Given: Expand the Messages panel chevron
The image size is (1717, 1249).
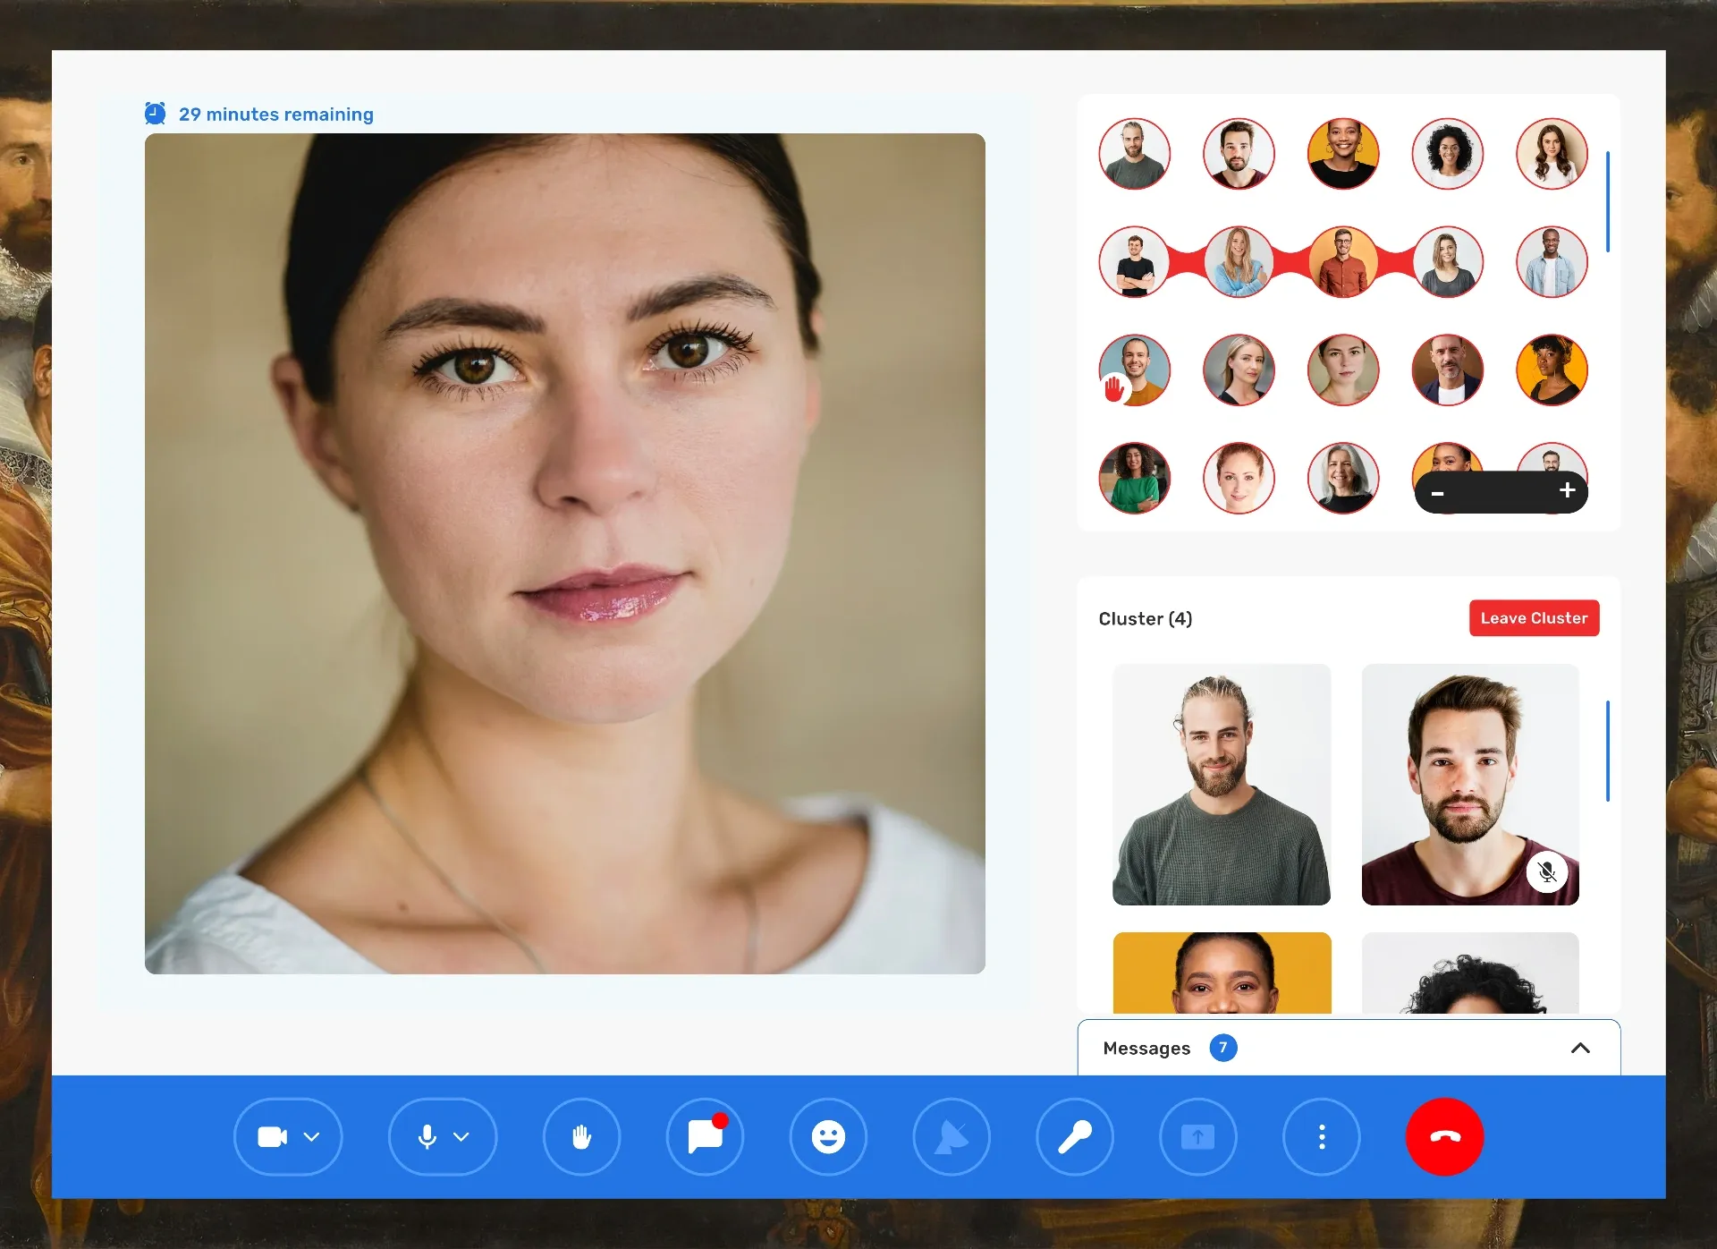Looking at the screenshot, I should tap(1580, 1048).
